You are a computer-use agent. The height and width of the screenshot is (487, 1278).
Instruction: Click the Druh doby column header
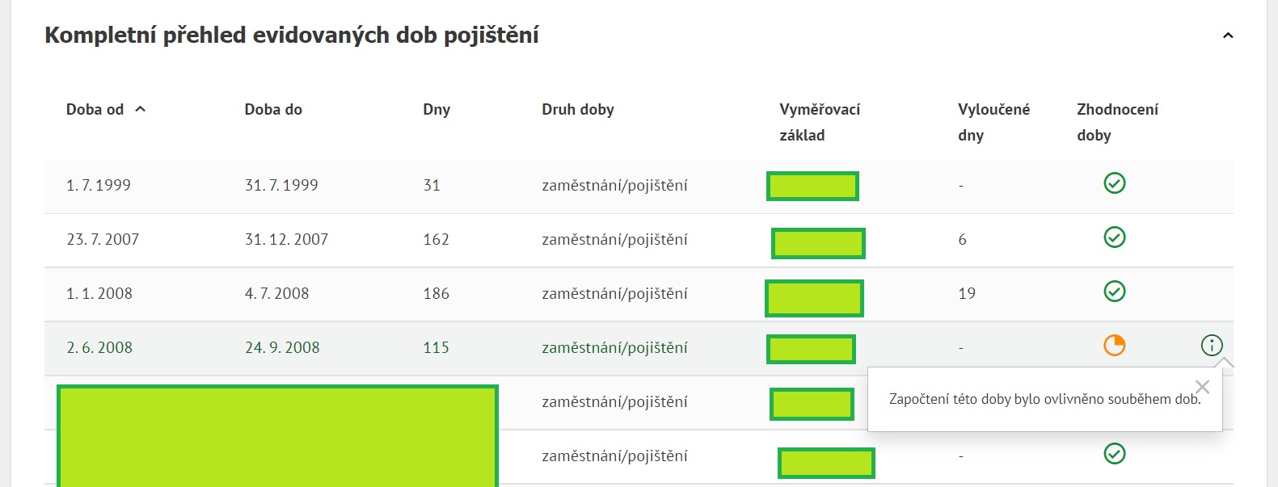tap(578, 110)
